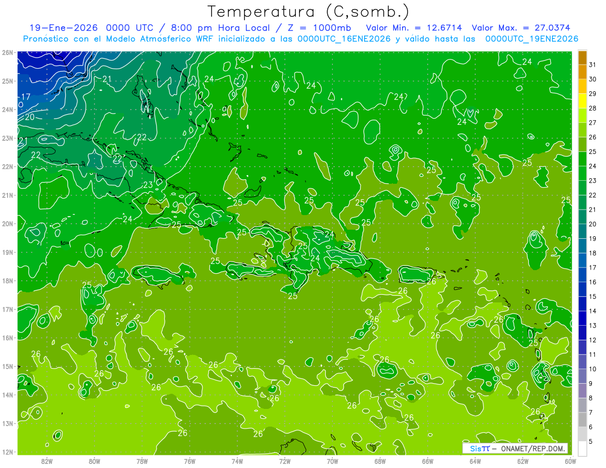The width and height of the screenshot is (606, 468).
Task: Click the '78W' longitude label
Action: [x=142, y=461]
